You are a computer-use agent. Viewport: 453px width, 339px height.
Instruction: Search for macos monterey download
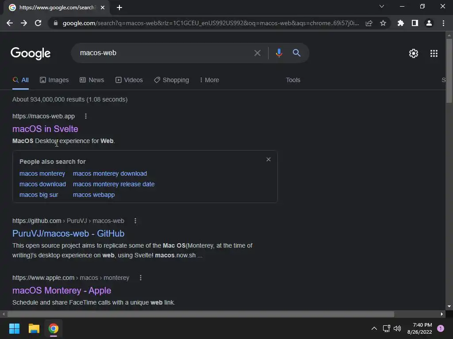110,173
